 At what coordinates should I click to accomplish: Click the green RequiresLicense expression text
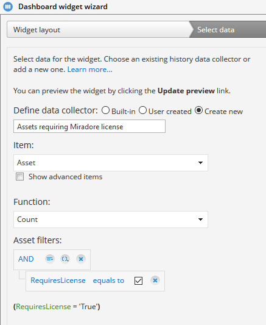[43, 307]
